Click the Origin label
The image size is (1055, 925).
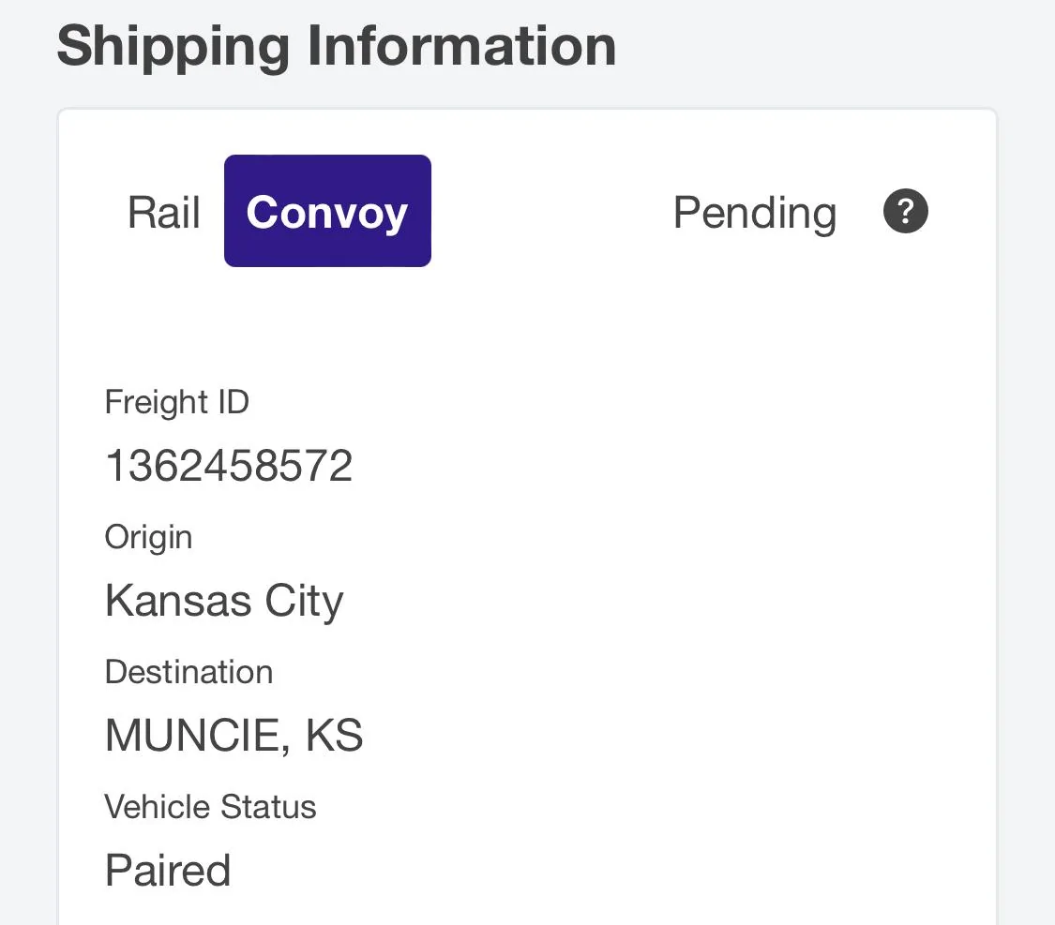click(x=148, y=537)
